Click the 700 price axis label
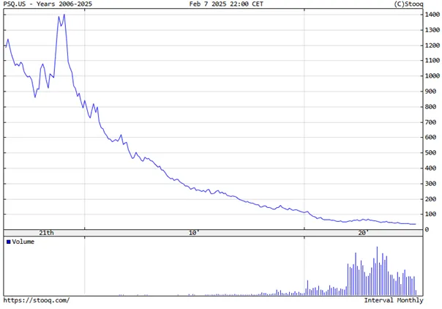 click(x=431, y=122)
